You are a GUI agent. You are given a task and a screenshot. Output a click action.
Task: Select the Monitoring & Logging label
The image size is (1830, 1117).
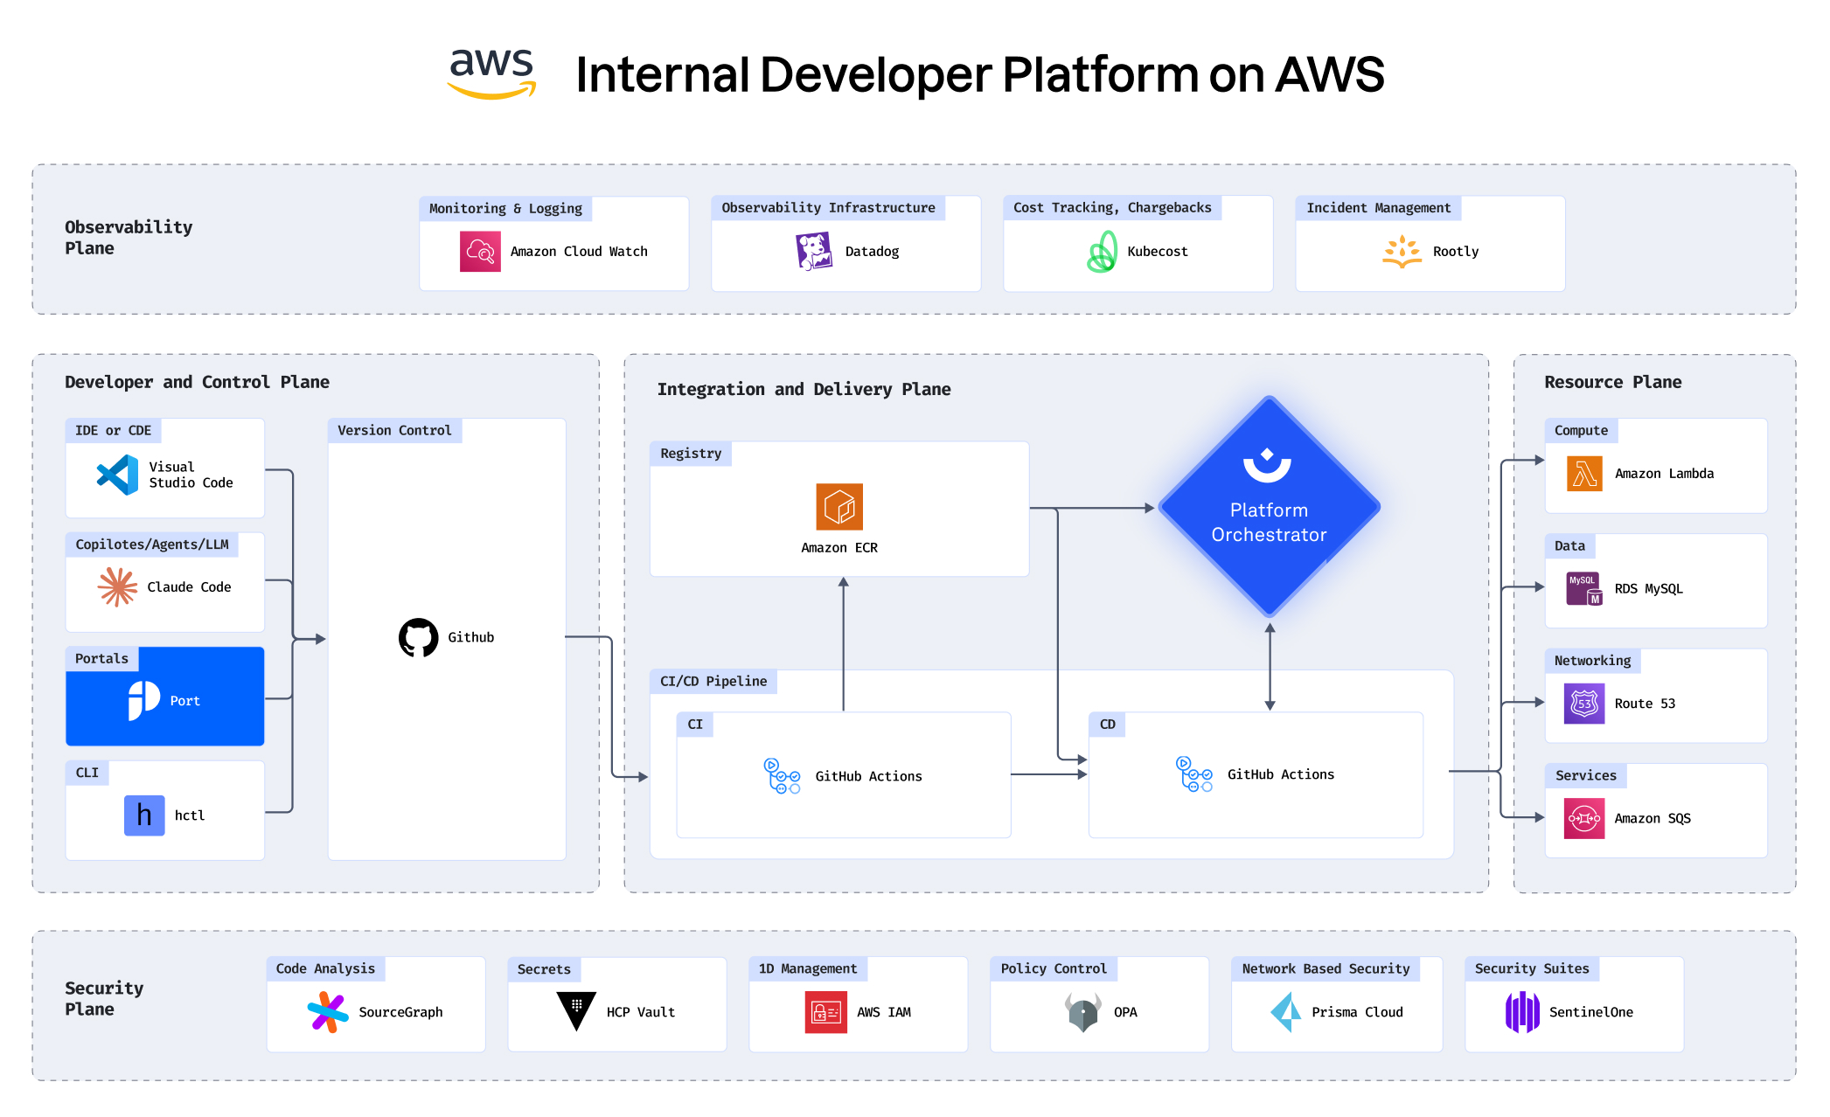[x=505, y=208]
